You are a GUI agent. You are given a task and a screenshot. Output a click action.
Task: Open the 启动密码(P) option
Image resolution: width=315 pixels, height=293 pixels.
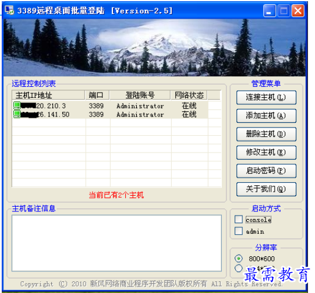pos(266,171)
